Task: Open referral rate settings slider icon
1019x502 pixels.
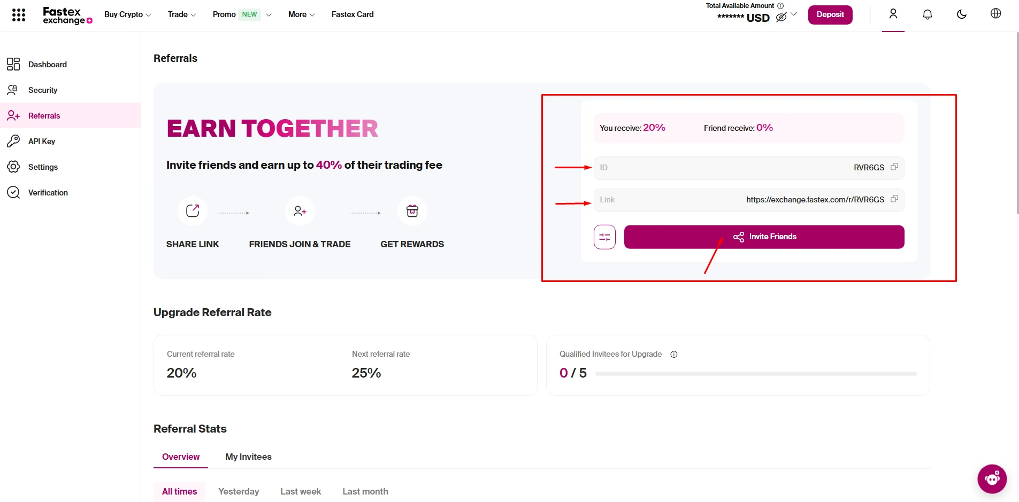Action: click(x=604, y=237)
